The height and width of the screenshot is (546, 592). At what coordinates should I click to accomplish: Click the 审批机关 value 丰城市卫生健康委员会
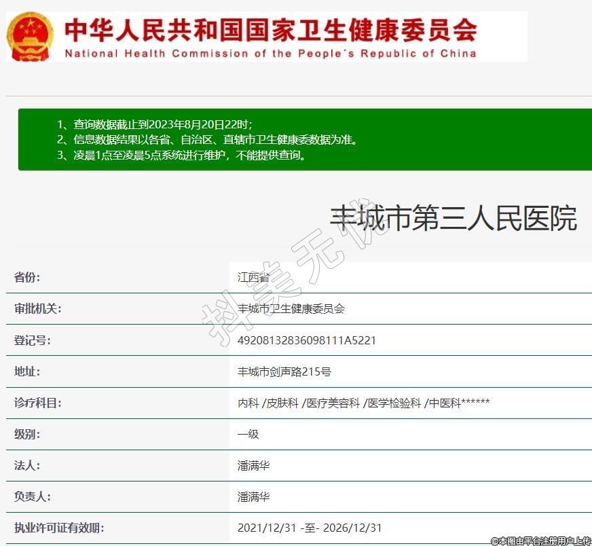pos(291,308)
